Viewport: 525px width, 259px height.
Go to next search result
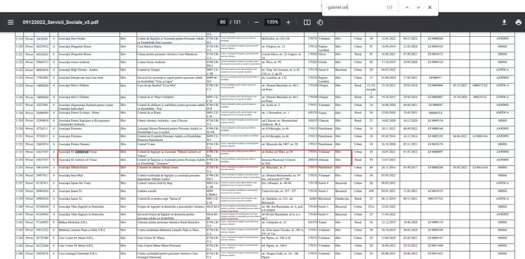coord(418,7)
